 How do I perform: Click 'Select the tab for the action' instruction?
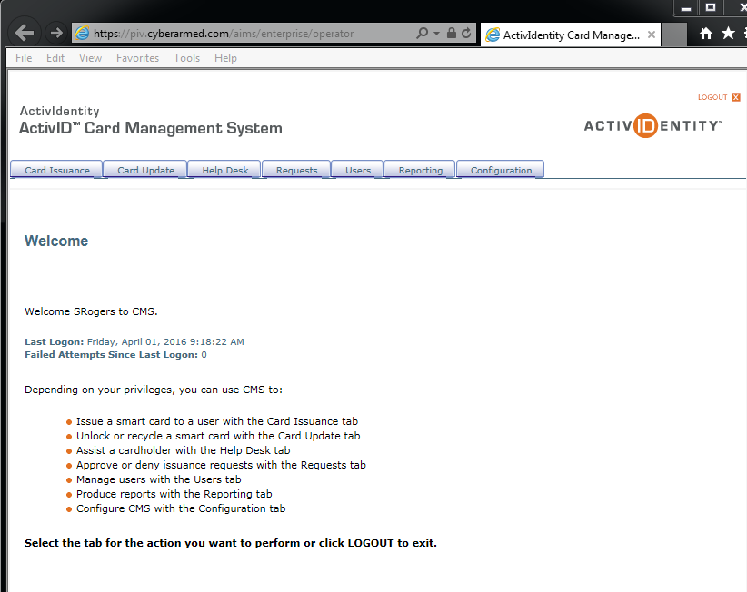(231, 543)
